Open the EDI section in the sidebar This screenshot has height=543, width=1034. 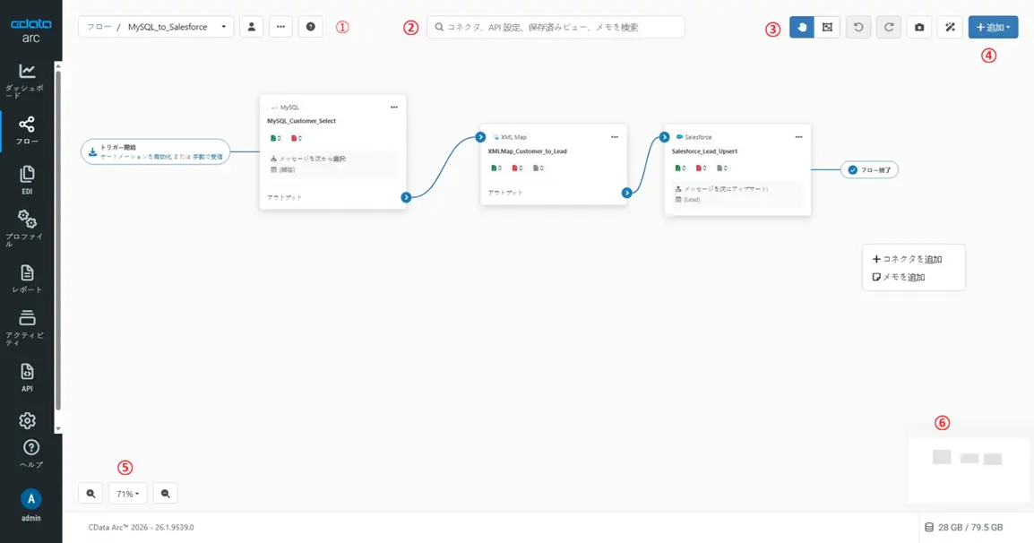(27, 179)
